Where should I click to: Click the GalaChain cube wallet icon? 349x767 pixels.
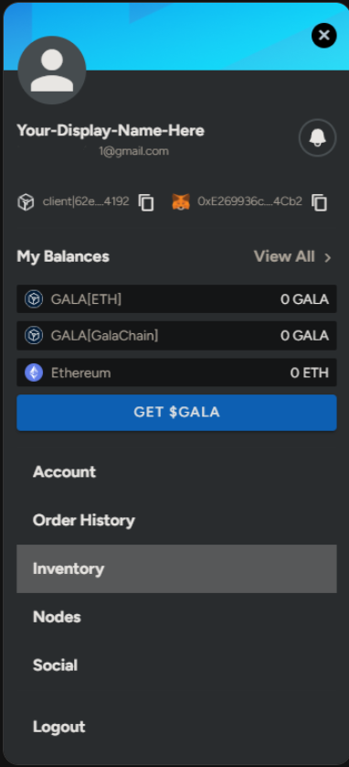(26, 201)
